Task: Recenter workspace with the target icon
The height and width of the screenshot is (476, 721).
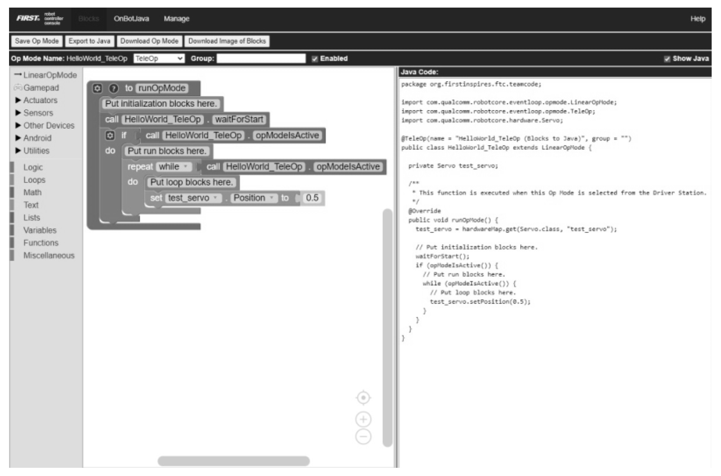Action: point(363,398)
